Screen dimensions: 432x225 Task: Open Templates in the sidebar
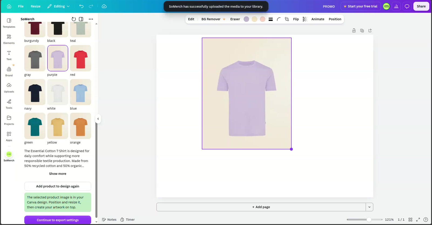pyautogui.click(x=9, y=23)
